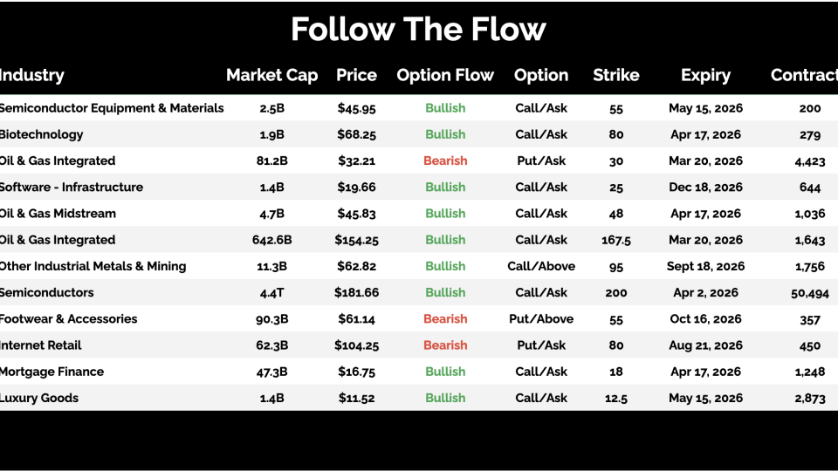Click the Footwear & Accessories industry cell

tap(68, 318)
